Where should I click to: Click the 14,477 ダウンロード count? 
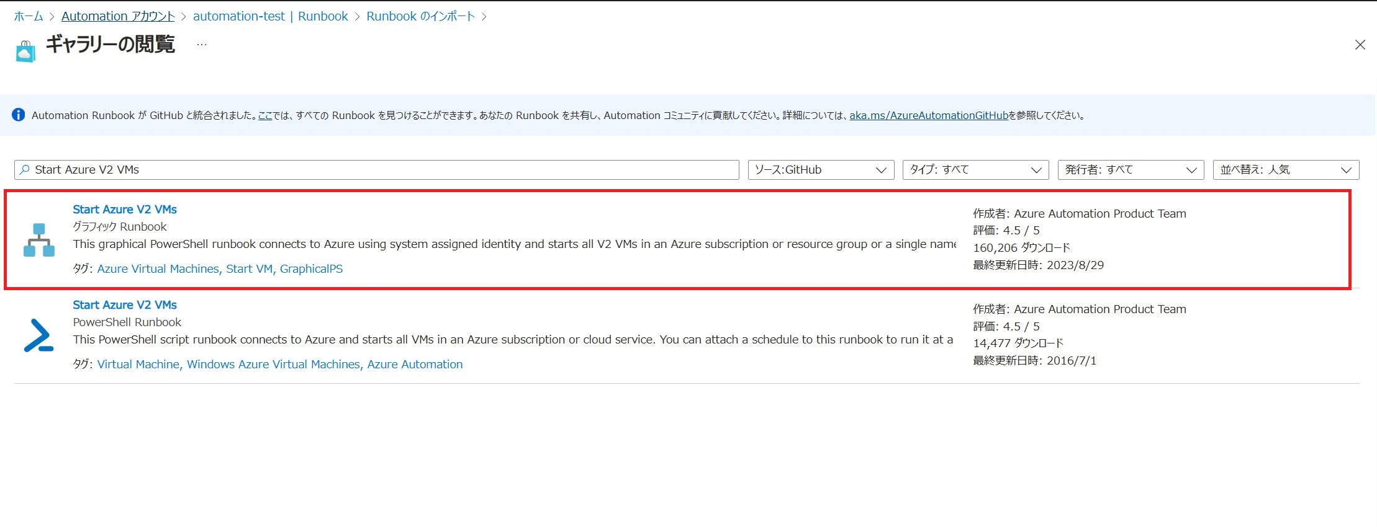(1018, 343)
